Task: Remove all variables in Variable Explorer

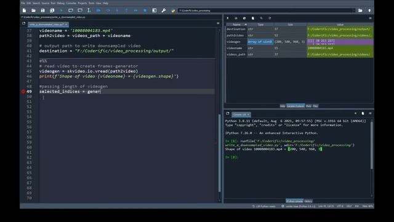Action: (253, 18)
